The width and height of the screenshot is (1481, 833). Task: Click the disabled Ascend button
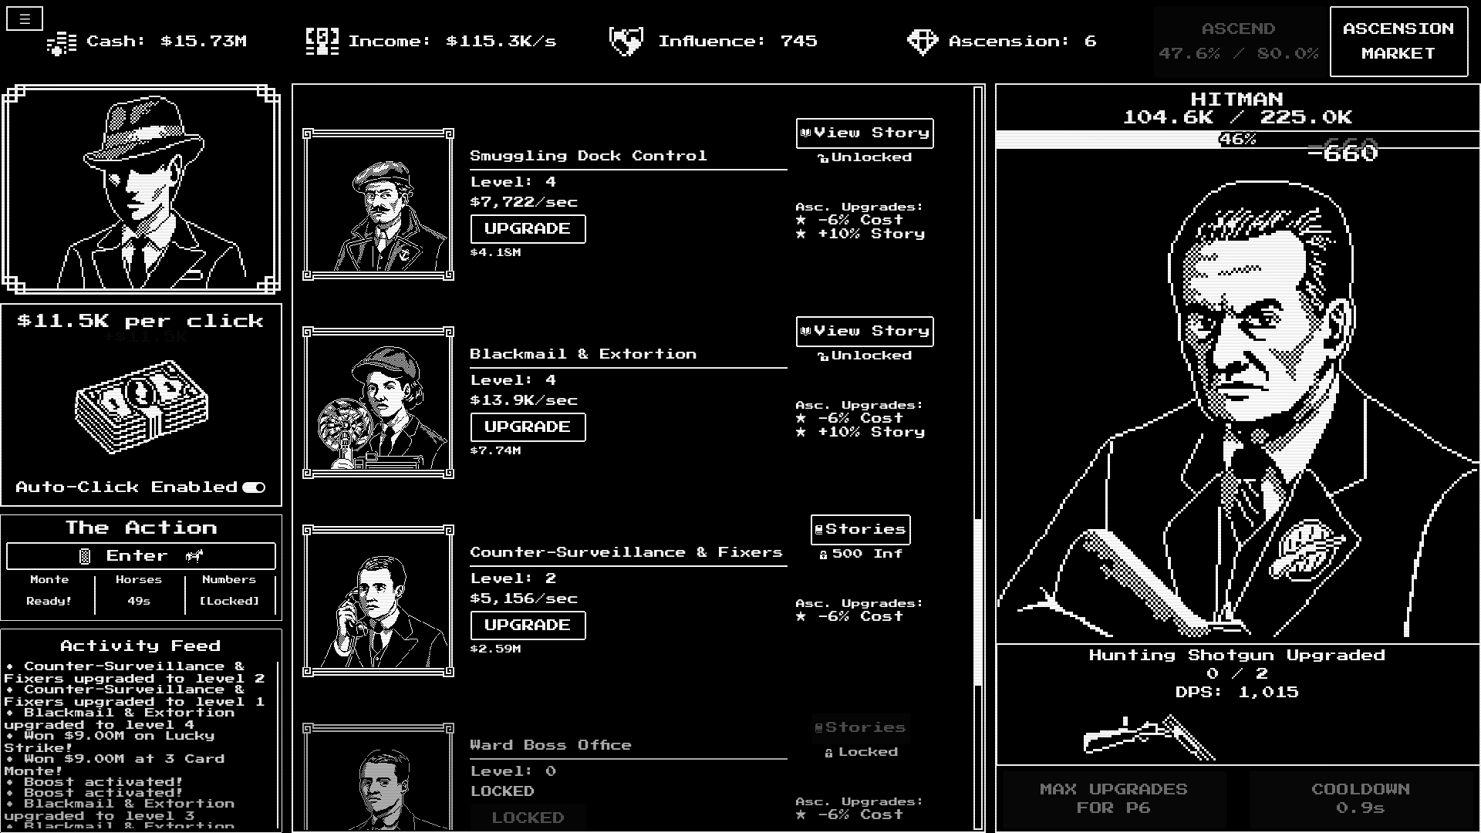pyautogui.click(x=1239, y=42)
